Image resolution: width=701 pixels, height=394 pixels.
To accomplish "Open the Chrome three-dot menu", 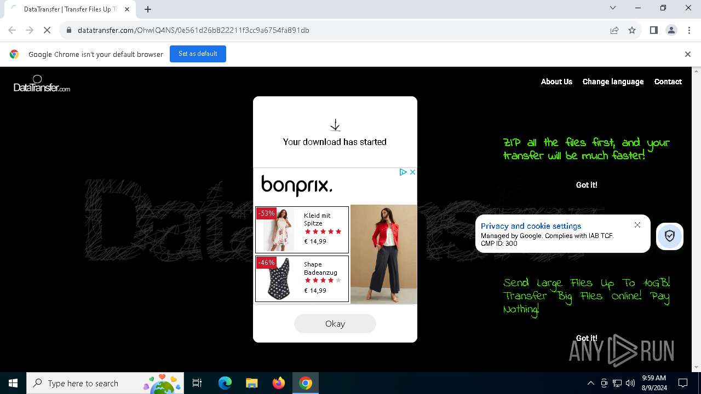I will 688,30.
